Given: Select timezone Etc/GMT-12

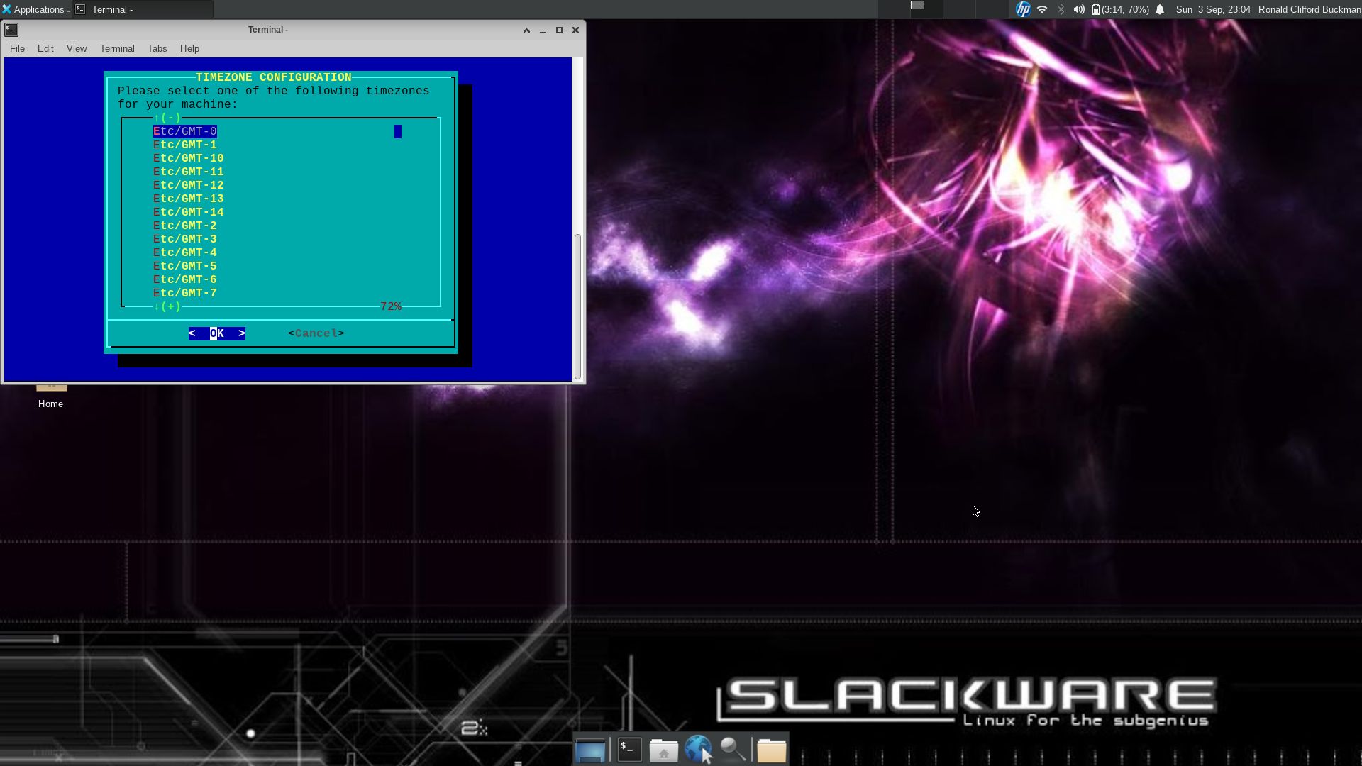Looking at the screenshot, I should [189, 185].
